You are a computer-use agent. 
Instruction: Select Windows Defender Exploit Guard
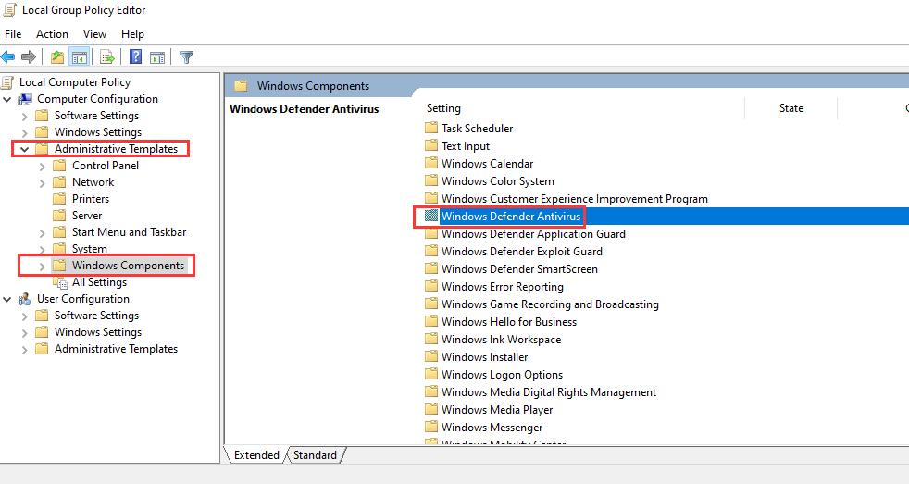tap(522, 251)
